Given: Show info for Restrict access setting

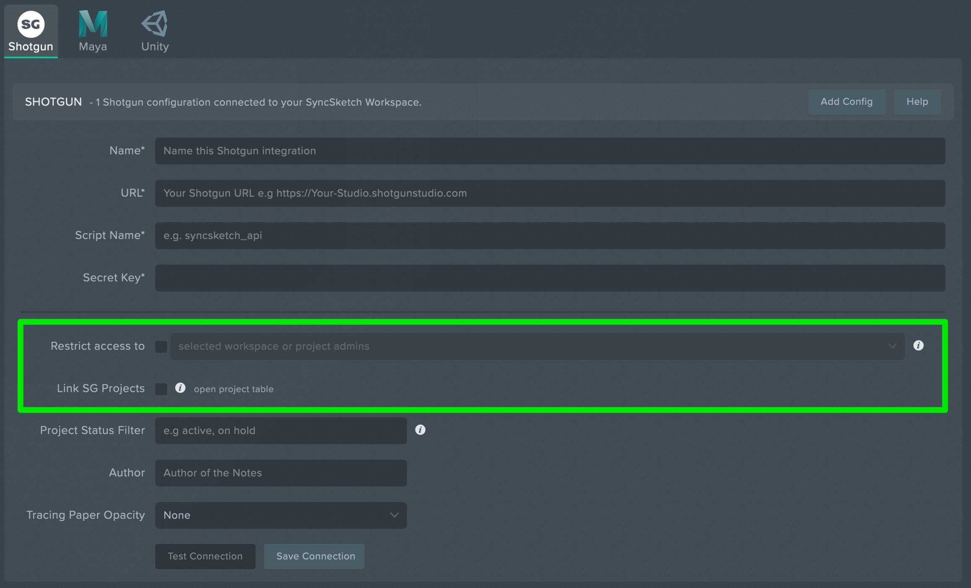Looking at the screenshot, I should pos(919,346).
